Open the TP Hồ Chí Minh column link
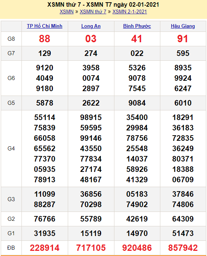The height and width of the screenshot is (256, 207). point(44,26)
